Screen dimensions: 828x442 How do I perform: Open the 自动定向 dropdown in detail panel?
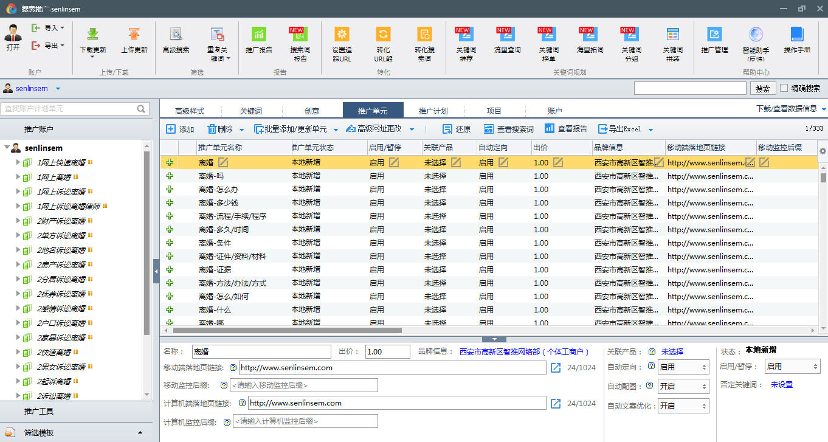pos(683,367)
